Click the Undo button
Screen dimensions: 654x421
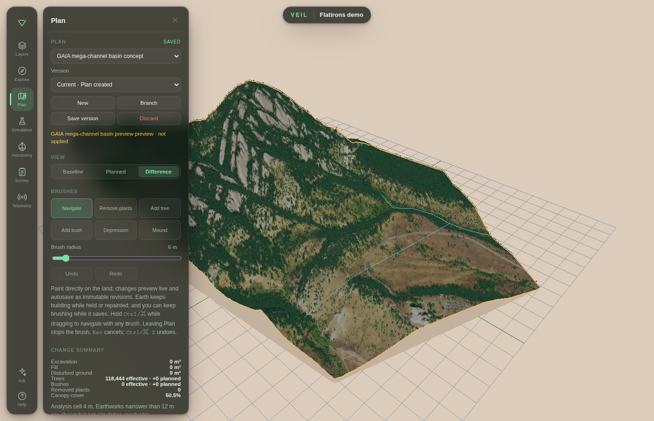click(71, 274)
